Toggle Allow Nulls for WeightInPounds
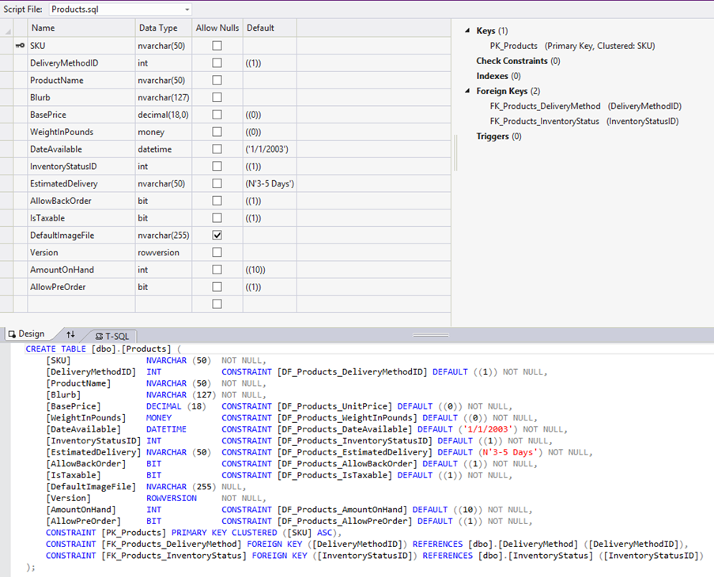Image resolution: width=714 pixels, height=577 pixels. [217, 132]
